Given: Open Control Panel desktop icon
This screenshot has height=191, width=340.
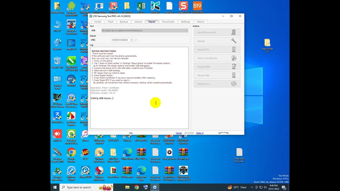Looking at the screenshot, I should 57,82.
